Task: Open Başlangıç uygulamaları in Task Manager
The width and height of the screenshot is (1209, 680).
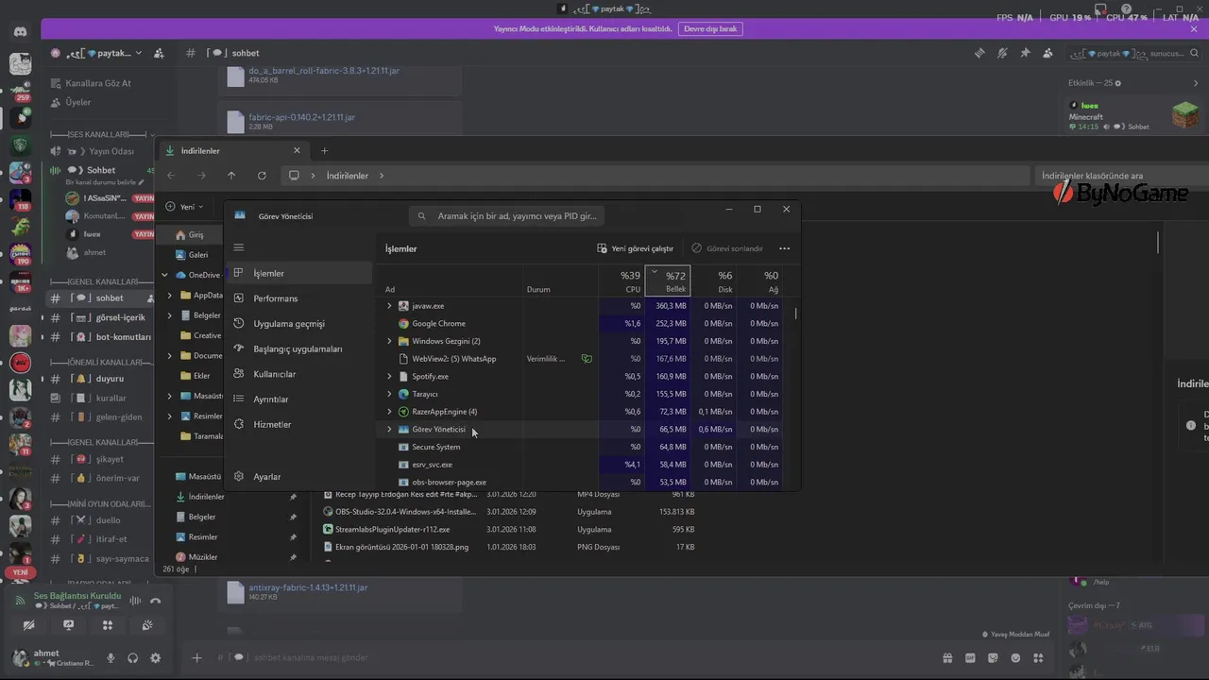Action: click(298, 348)
